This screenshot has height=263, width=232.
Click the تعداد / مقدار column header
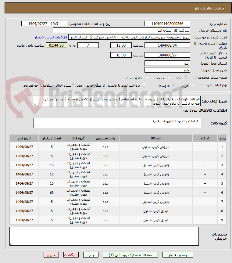(x=52, y=138)
